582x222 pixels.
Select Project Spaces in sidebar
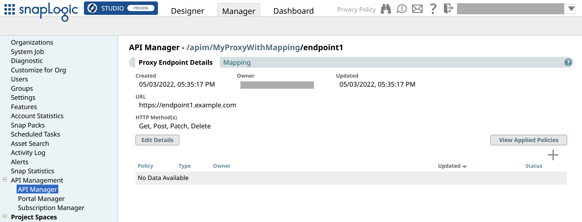34,217
